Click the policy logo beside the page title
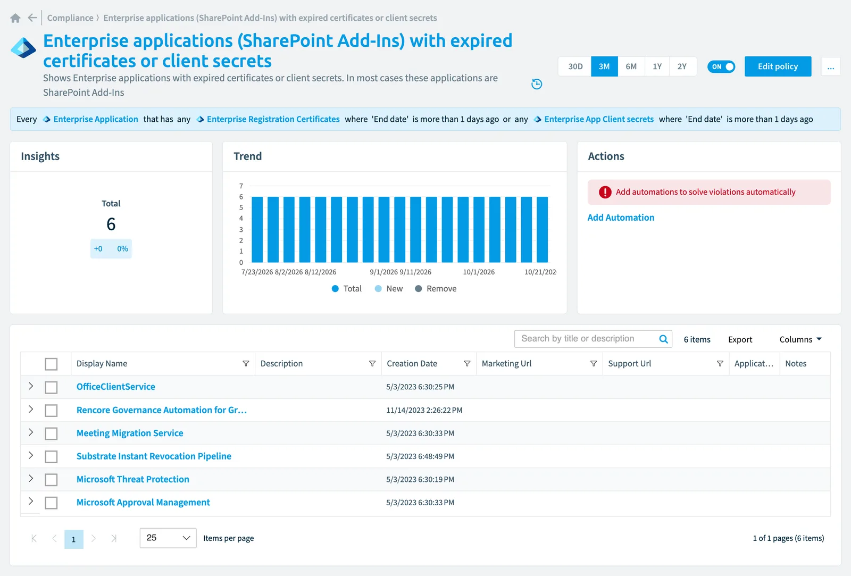The height and width of the screenshot is (576, 851). [23, 48]
